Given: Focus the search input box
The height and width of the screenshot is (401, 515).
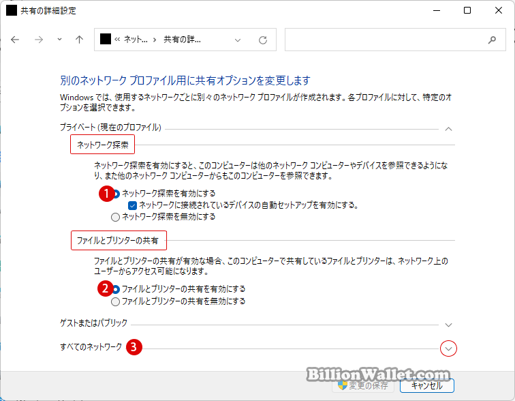Looking at the screenshot, I should 395,40.
